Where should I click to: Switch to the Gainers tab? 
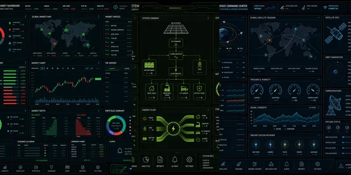(112, 69)
